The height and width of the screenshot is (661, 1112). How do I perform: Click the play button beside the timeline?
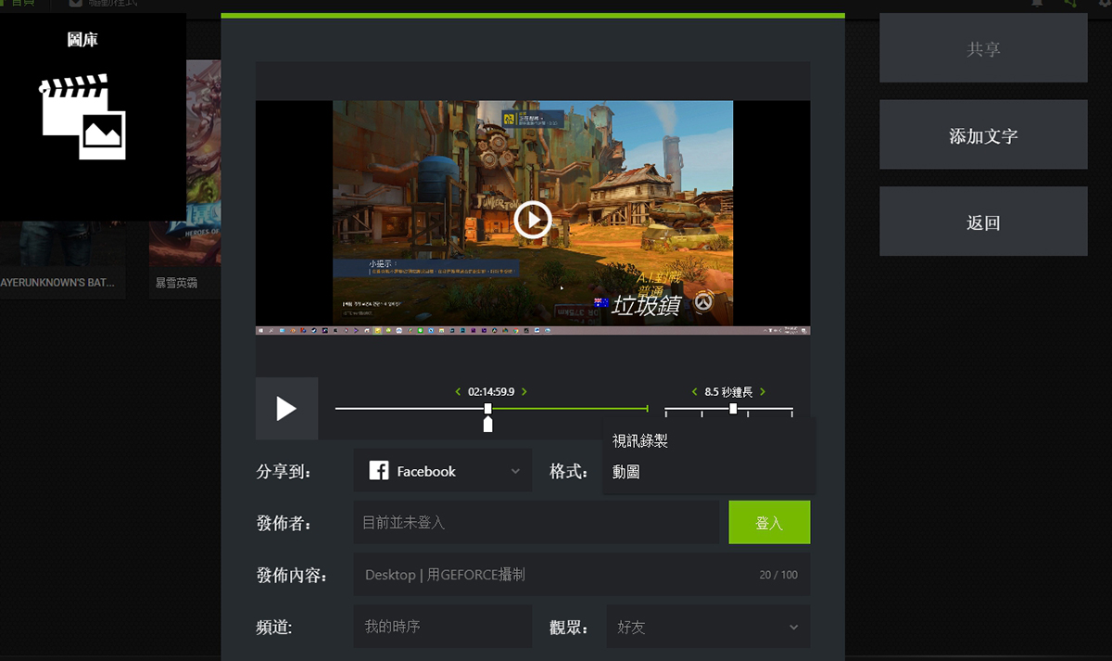point(286,409)
